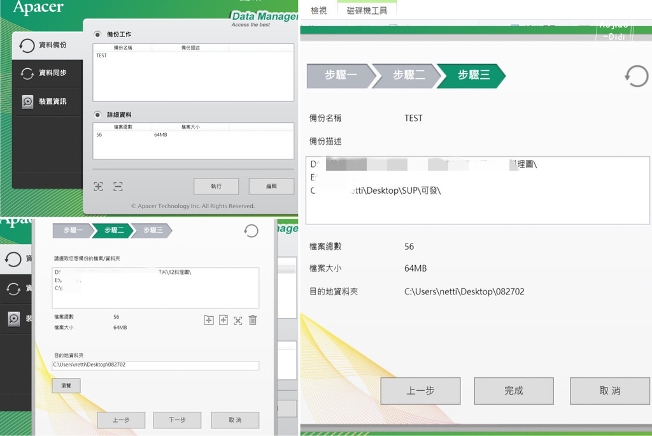
Task: Click the 目的地資料夾 label in step-three window
Action: click(x=334, y=291)
